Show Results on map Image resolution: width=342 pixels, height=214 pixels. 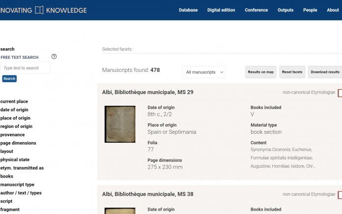click(x=260, y=72)
